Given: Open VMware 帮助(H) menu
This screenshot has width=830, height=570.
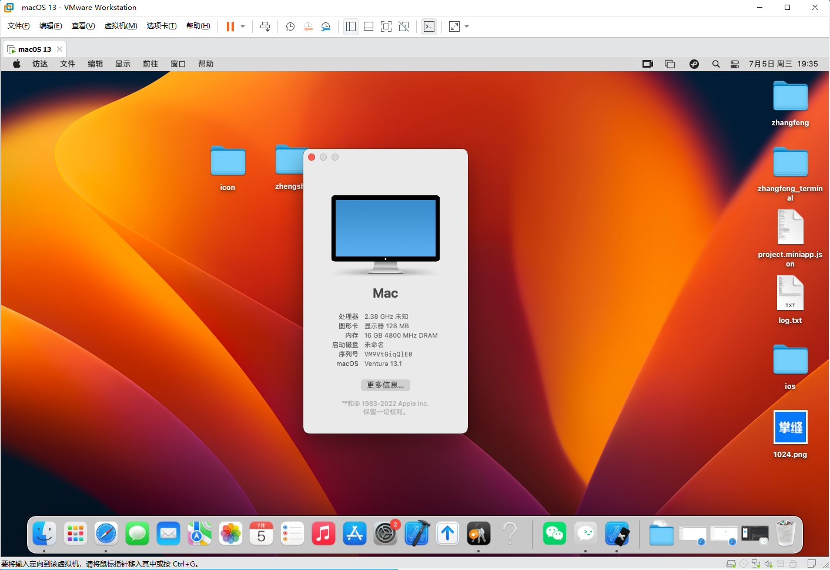Looking at the screenshot, I should click(x=198, y=26).
